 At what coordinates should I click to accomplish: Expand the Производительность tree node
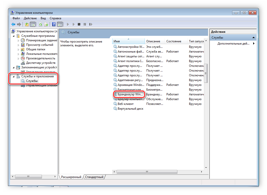click(18, 58)
